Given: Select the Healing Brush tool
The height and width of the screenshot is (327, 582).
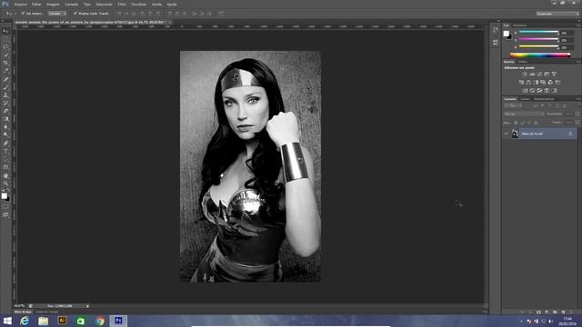Looking at the screenshot, I should [x=5, y=79].
